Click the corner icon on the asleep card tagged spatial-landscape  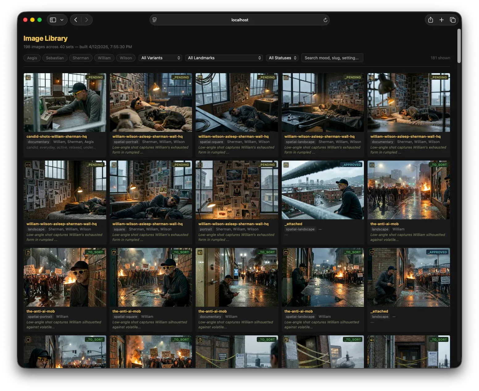(x=286, y=78)
